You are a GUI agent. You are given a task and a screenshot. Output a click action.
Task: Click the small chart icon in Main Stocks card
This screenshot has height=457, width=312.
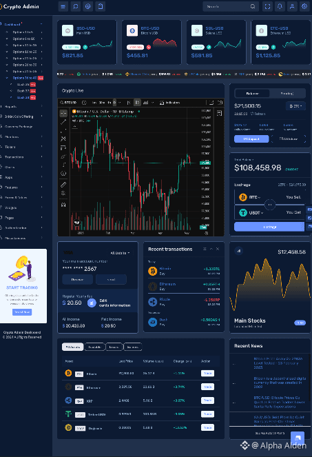[x=238, y=251]
